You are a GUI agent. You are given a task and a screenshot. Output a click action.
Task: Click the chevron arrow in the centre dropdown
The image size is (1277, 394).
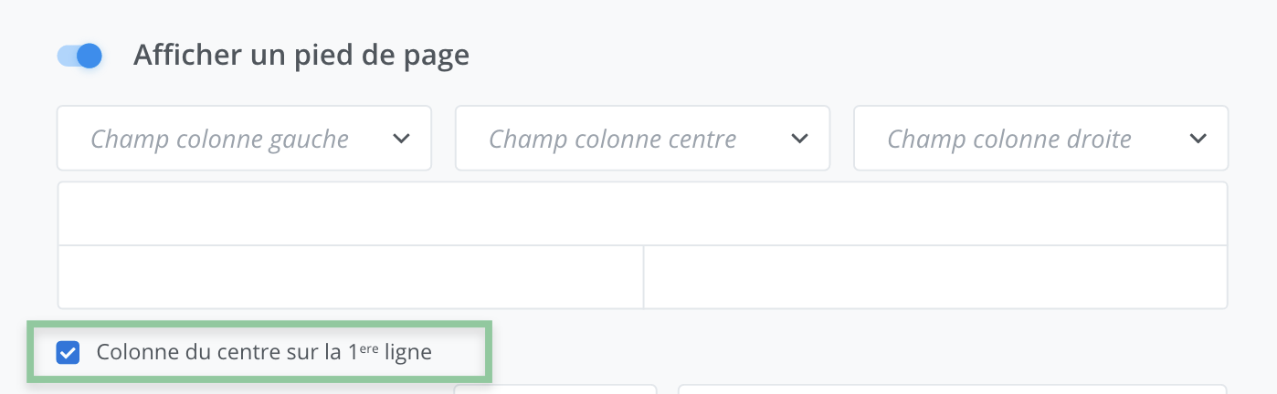coord(799,139)
